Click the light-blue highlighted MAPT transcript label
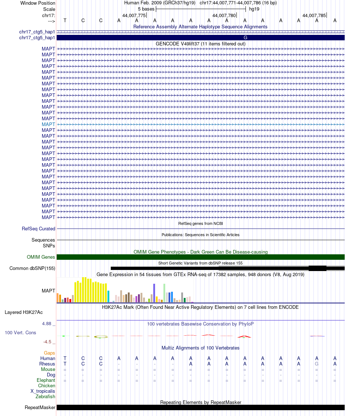 (48, 124)
